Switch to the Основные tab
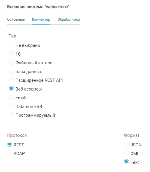Image resolution: width=150 pixels, height=172 pixels. pyautogui.click(x=16, y=19)
